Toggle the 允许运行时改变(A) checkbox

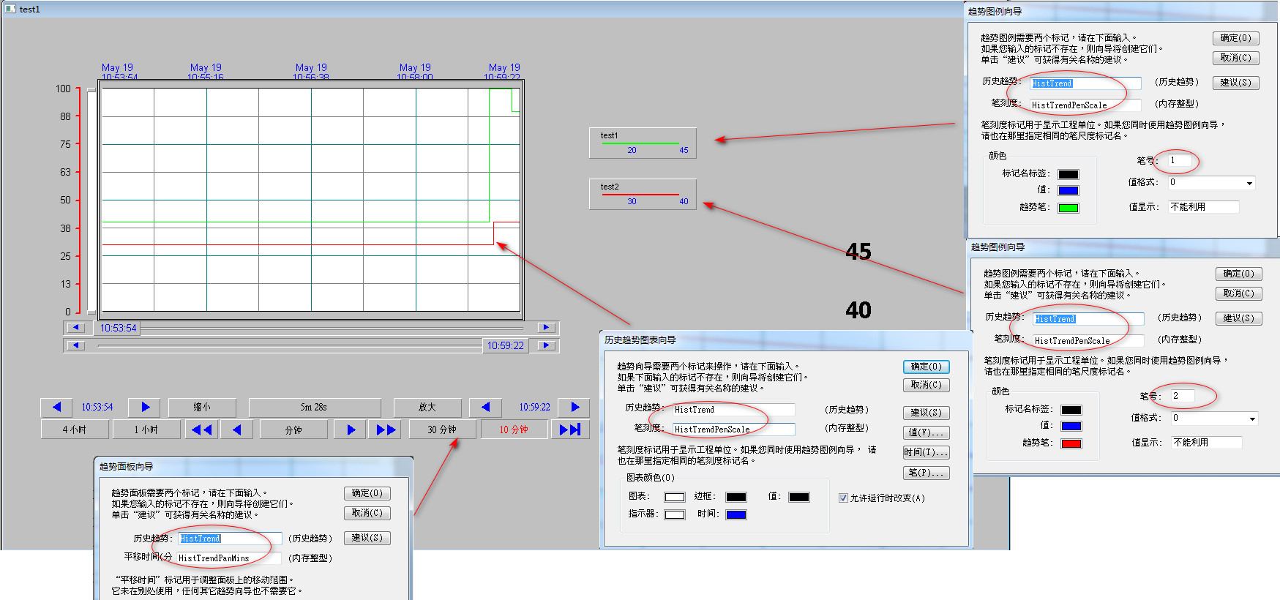coord(843,498)
